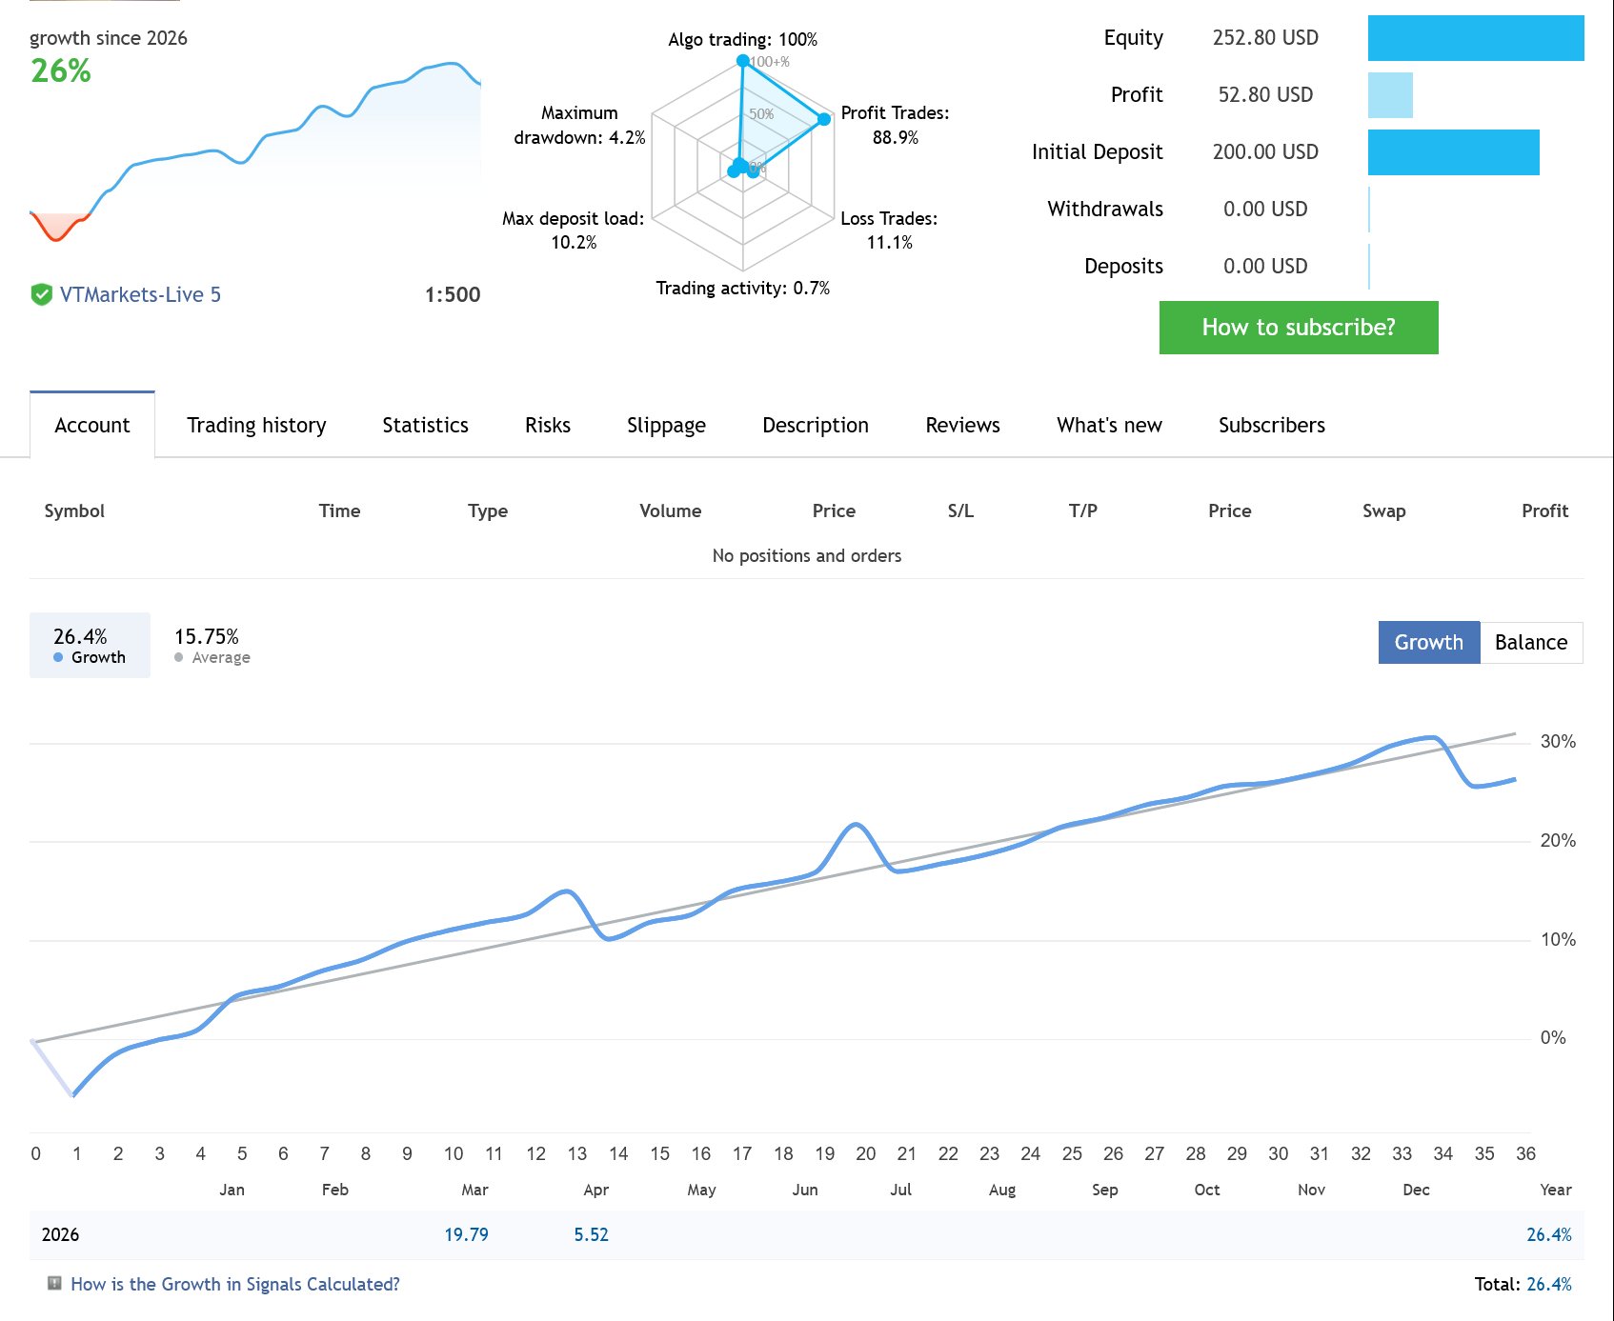
Task: Click the March value 19.79
Action: click(466, 1234)
